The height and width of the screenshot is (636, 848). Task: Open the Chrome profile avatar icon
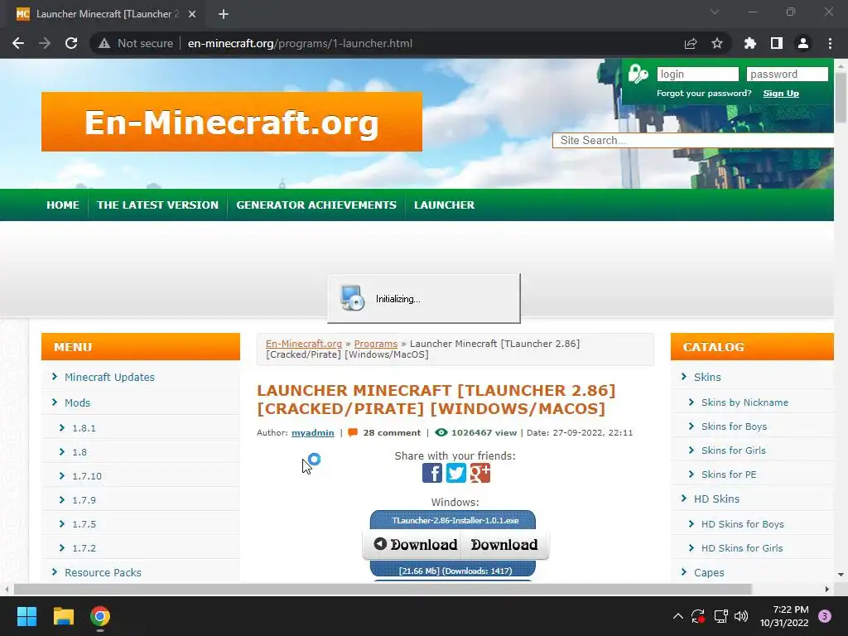[803, 43]
